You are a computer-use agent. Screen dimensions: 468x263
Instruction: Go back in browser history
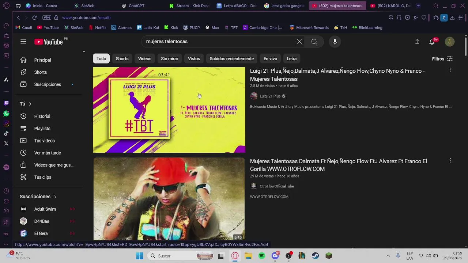pyautogui.click(x=18, y=18)
